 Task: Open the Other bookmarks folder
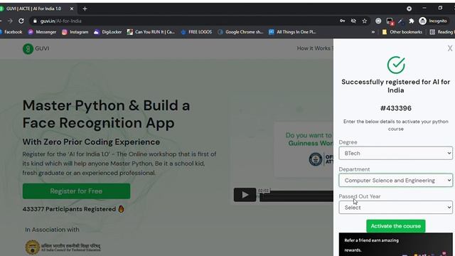pyautogui.click(x=402, y=32)
